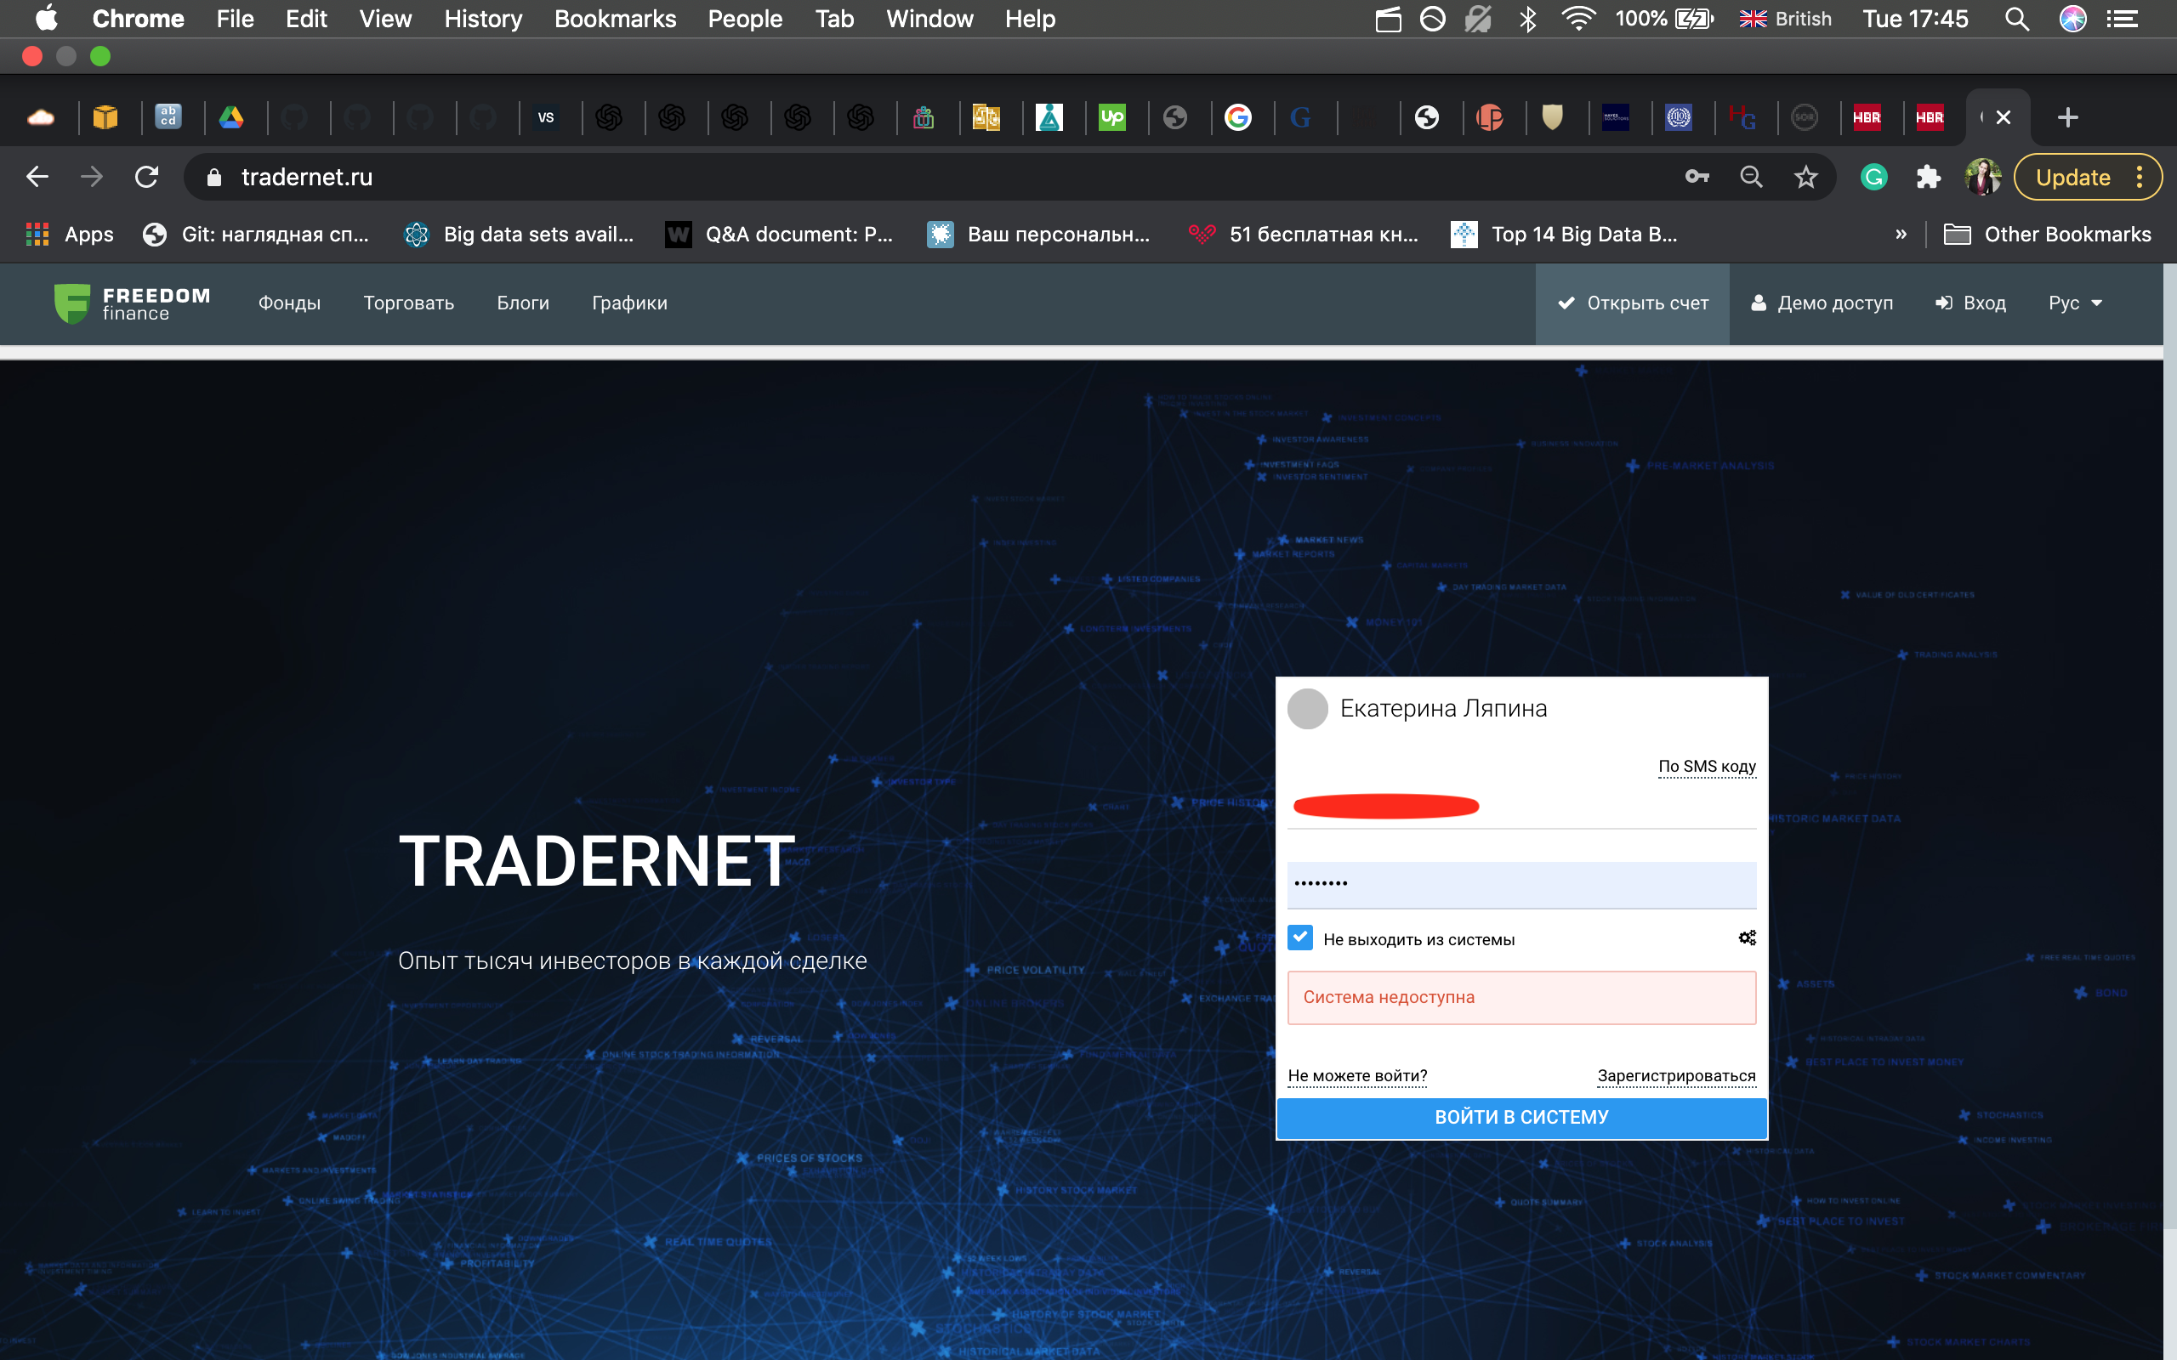Viewport: 2177px width, 1360px height.
Task: Open Демо доступ
Action: (1822, 303)
